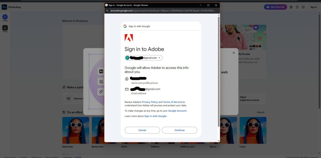
Task: Click the Sign in button in Photoshop header
Action: point(313,7)
